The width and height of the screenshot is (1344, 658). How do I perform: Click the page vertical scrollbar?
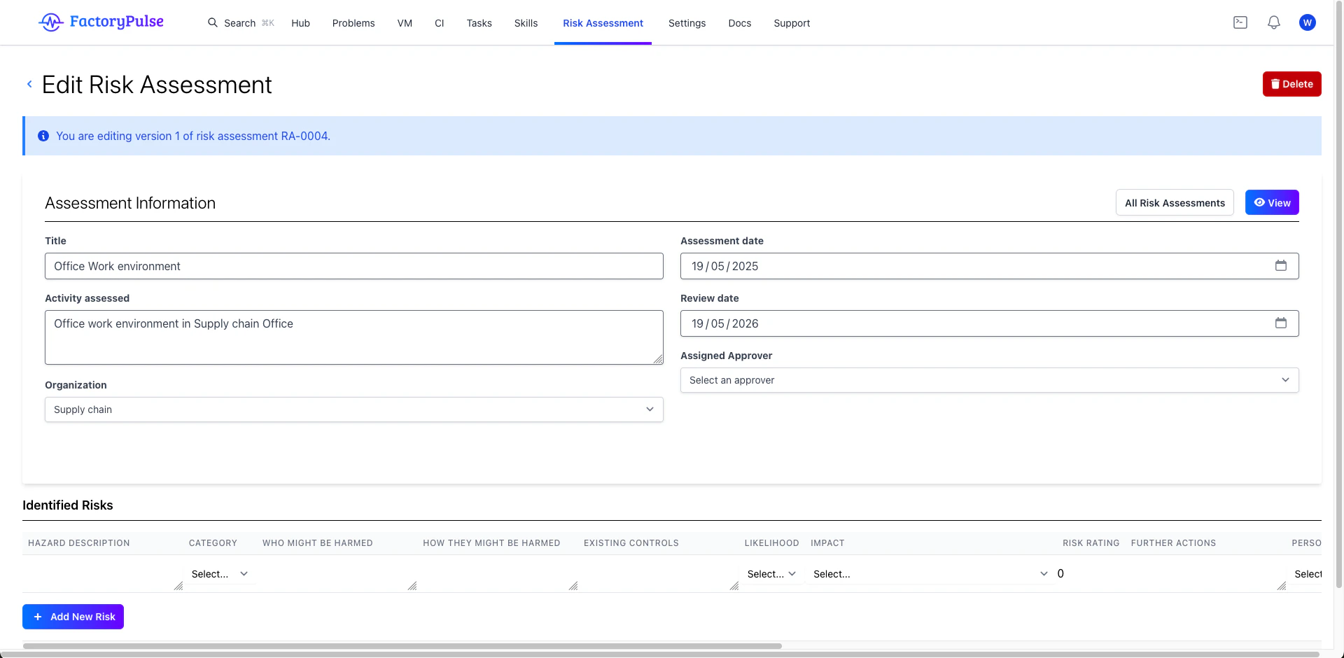(1339, 294)
